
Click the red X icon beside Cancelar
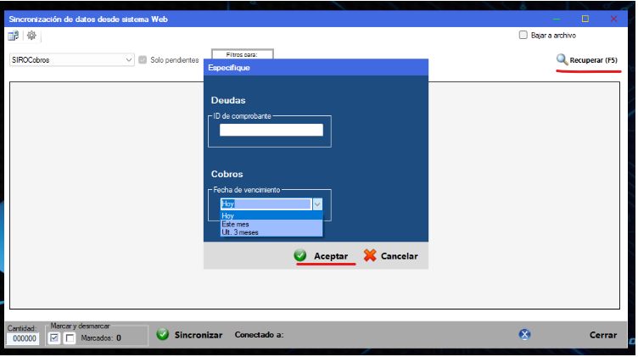(x=370, y=255)
